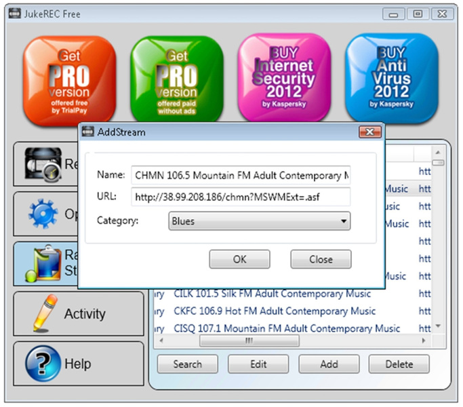Click the horizontal scrollbar thumb in station list

click(249, 341)
